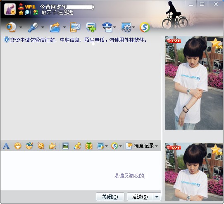Screen dimensions: 224x204
Task: Expand report options dropdown arrow
Action: 115,27
